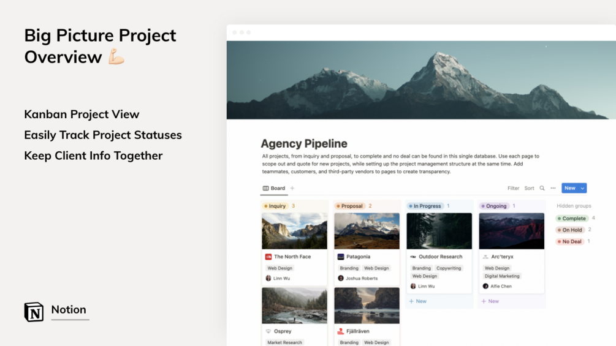Open the Filter option

(x=513, y=188)
